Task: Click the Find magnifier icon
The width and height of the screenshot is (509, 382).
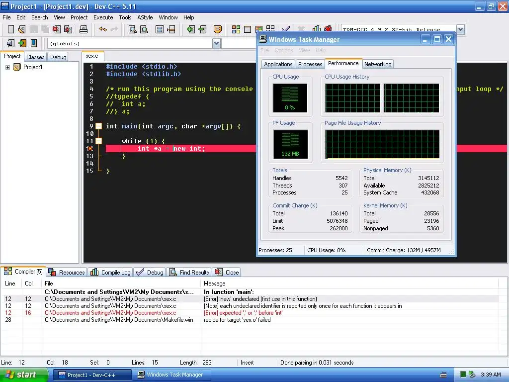Action: point(132,29)
